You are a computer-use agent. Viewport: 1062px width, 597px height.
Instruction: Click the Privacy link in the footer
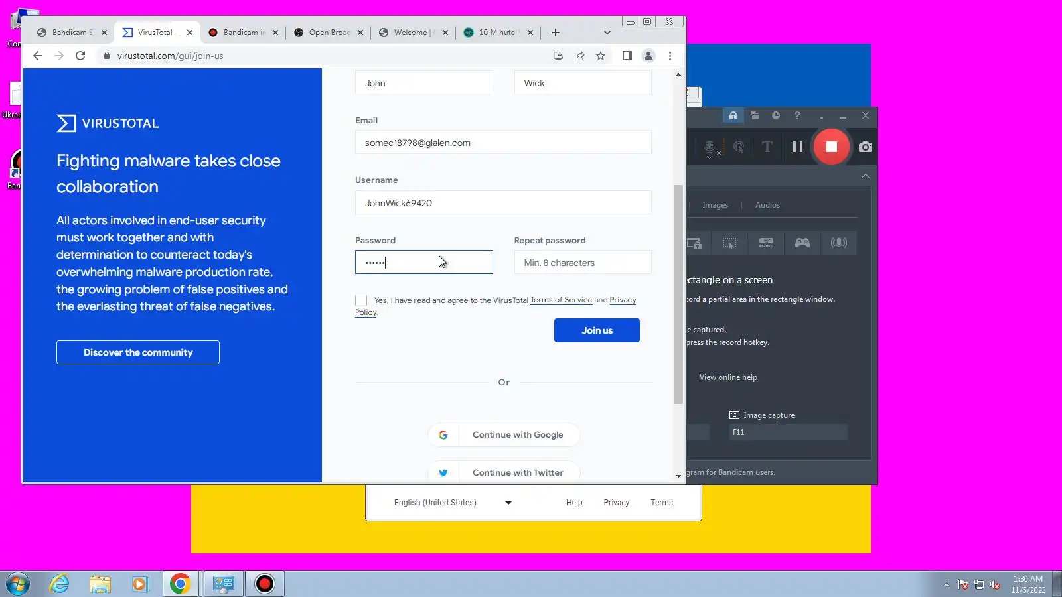pyautogui.click(x=617, y=503)
